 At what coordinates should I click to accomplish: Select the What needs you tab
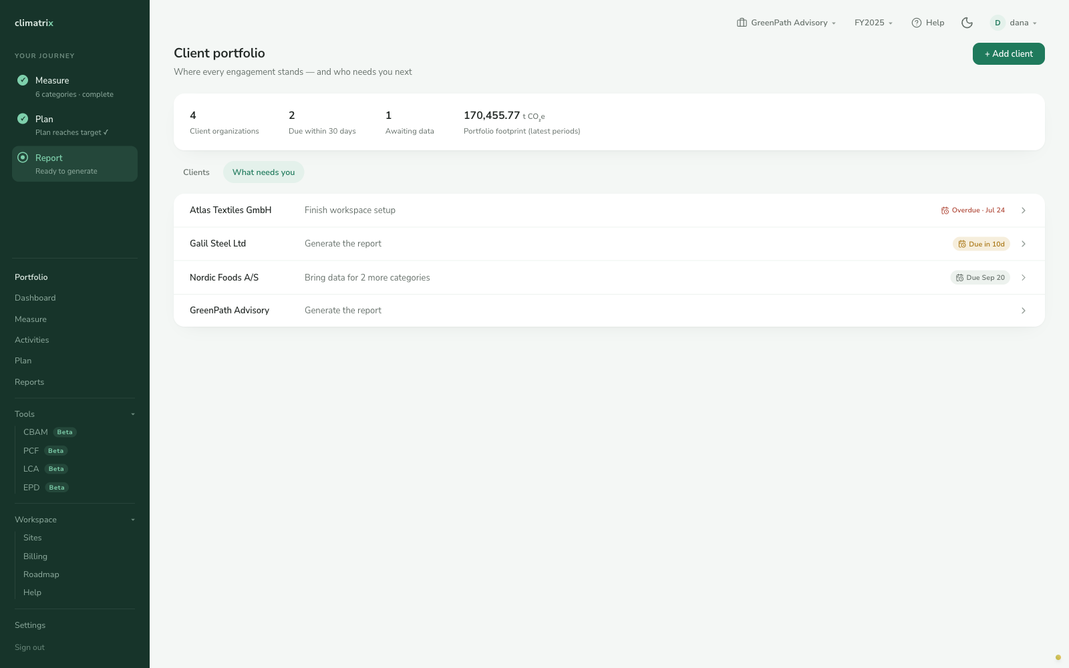click(x=263, y=172)
